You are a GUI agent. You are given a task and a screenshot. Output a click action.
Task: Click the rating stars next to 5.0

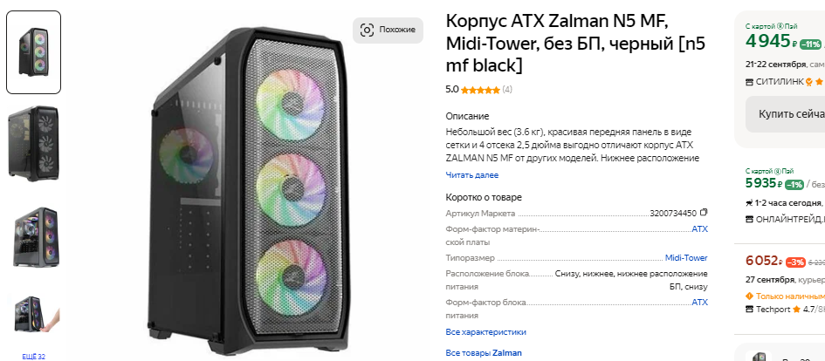[480, 90]
